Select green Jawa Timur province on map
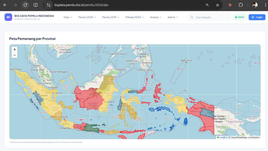This screenshot has height=151, width=268. tap(91, 128)
